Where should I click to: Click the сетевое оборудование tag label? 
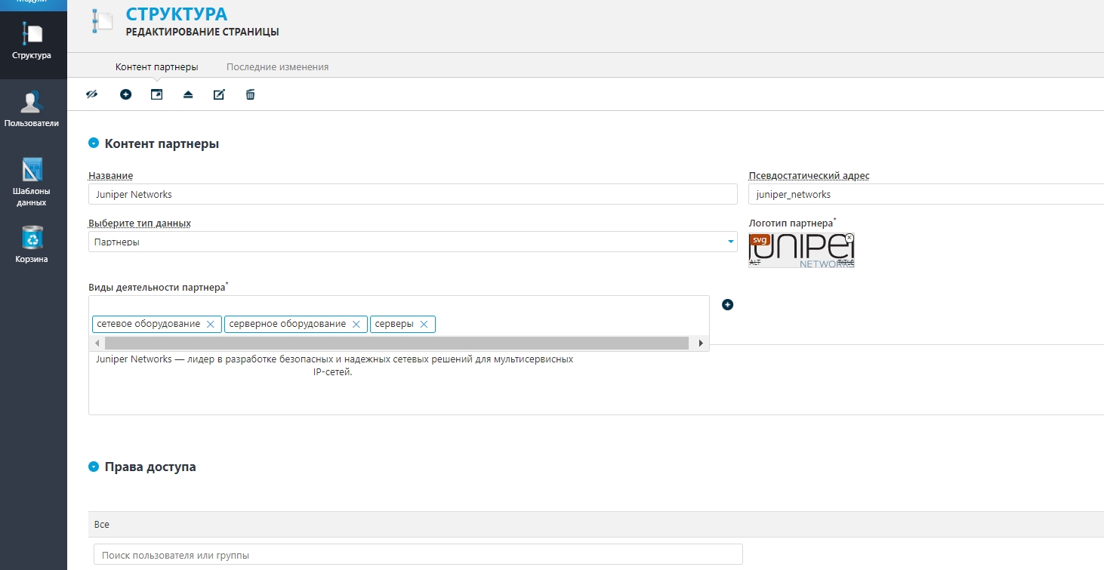point(149,324)
